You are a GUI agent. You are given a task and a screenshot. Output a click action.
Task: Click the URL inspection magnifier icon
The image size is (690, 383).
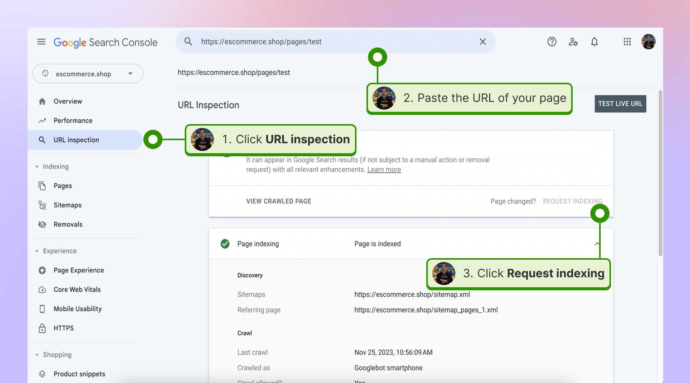[42, 140]
